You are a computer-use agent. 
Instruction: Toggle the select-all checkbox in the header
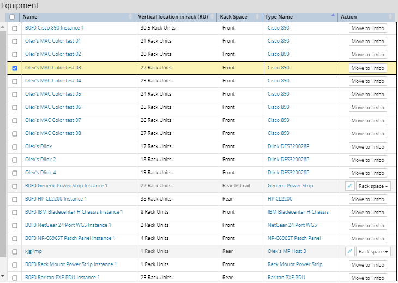(12, 17)
